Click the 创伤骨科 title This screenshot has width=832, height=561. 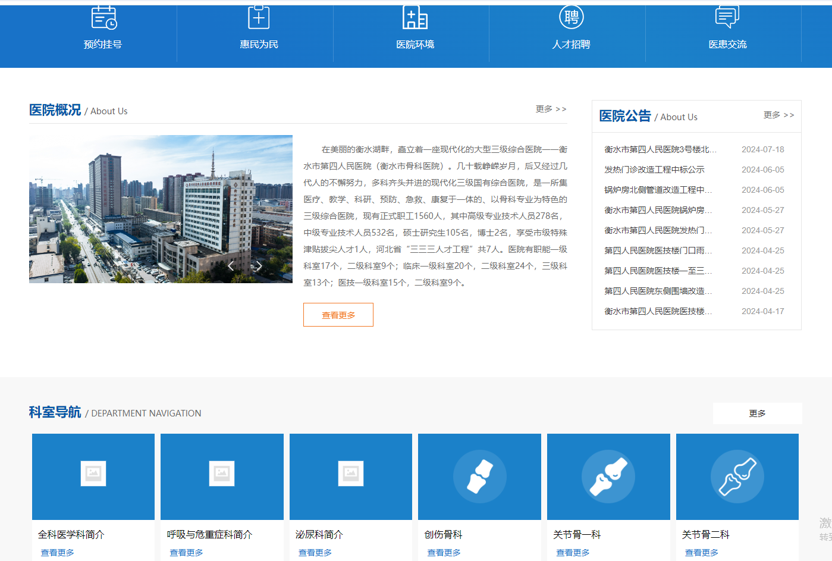click(444, 535)
